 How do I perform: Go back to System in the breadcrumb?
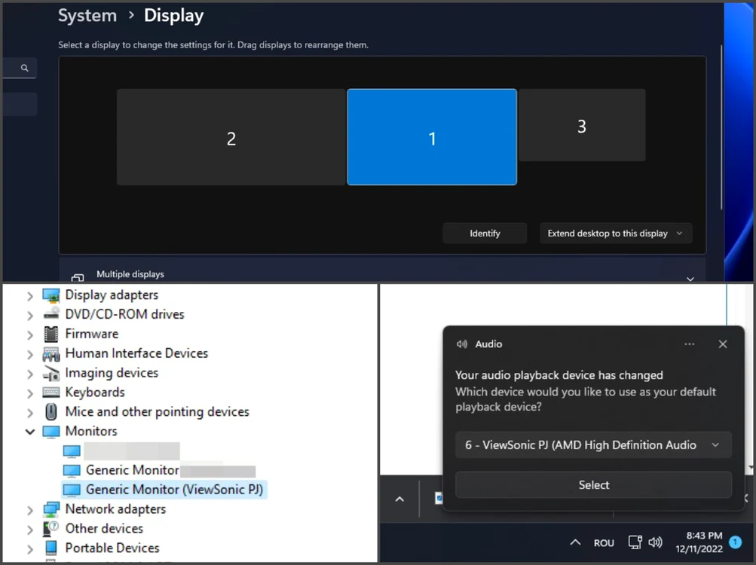click(x=87, y=15)
